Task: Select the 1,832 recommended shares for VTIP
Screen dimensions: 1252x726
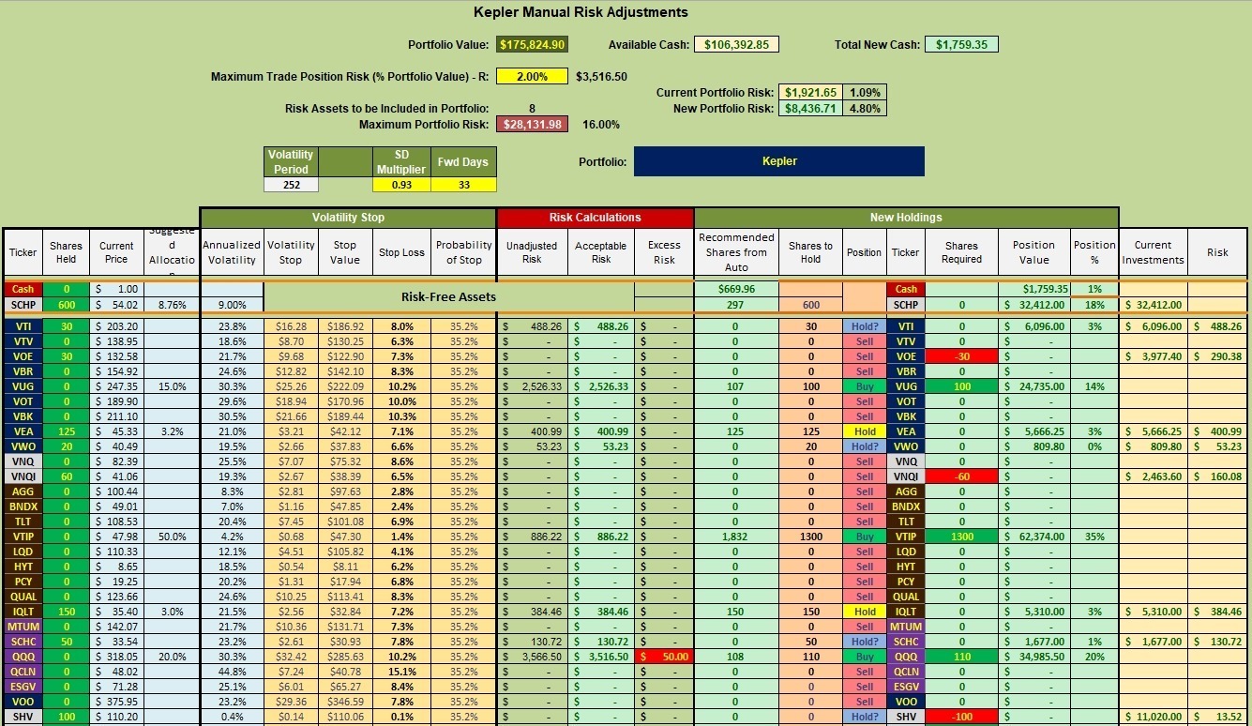Action: (736, 537)
